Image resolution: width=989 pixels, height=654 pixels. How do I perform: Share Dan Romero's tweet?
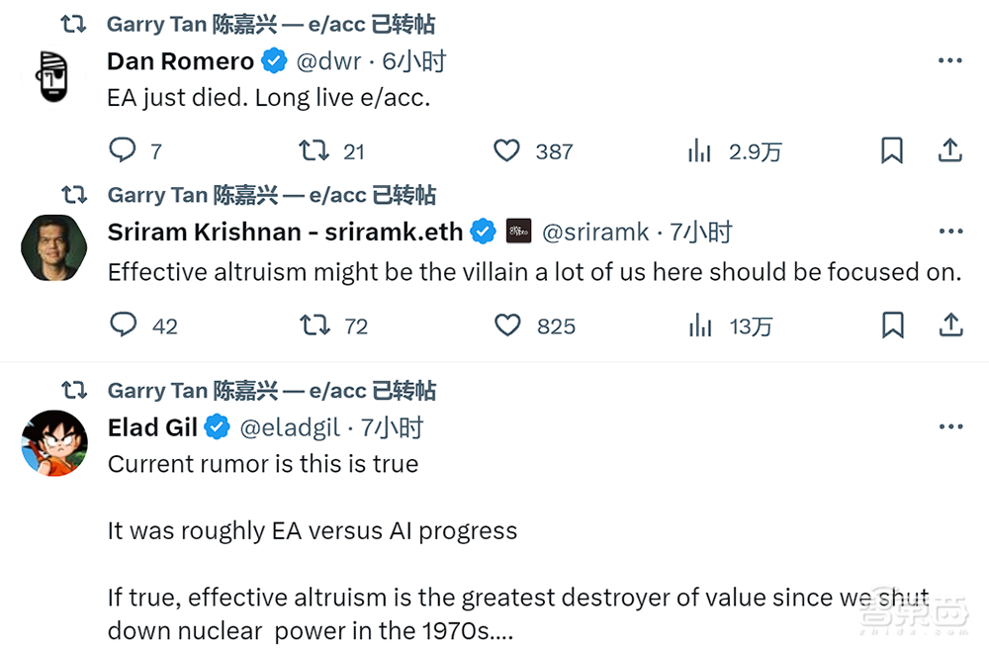pyautogui.click(x=949, y=150)
